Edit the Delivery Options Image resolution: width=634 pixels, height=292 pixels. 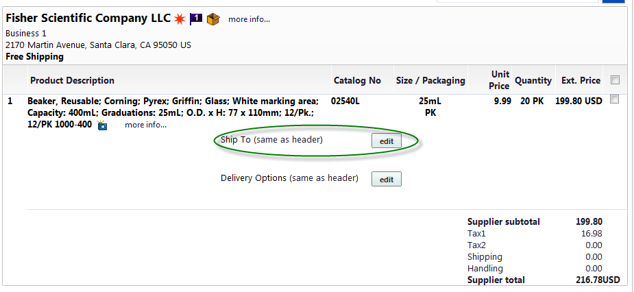(387, 179)
